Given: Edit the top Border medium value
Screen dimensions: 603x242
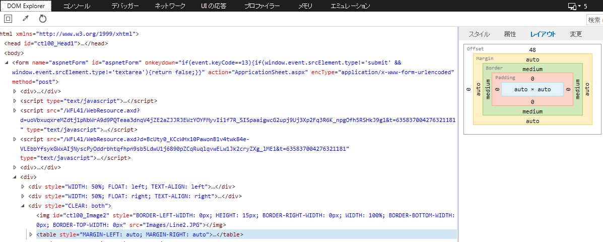Looking at the screenshot, I should tap(532, 69).
